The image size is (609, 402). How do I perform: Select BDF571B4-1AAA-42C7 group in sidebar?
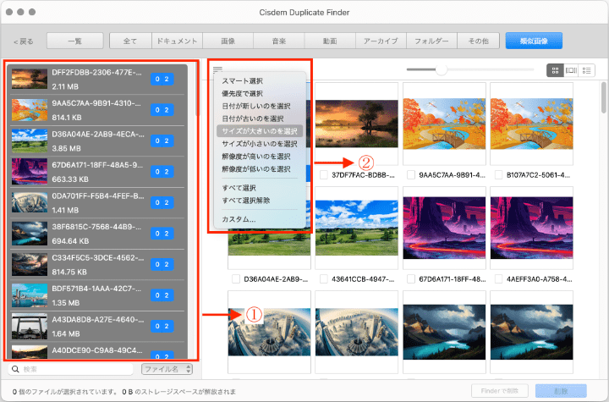click(97, 295)
